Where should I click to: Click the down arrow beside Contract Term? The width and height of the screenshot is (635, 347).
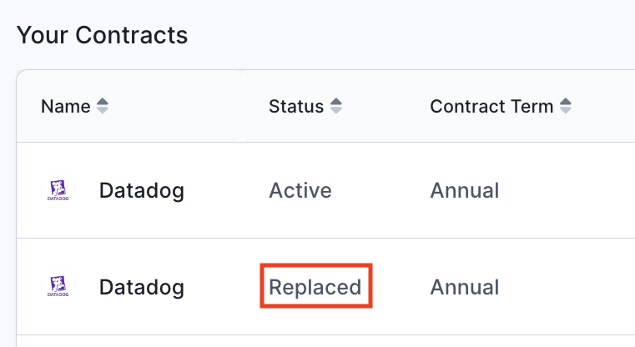[566, 111]
